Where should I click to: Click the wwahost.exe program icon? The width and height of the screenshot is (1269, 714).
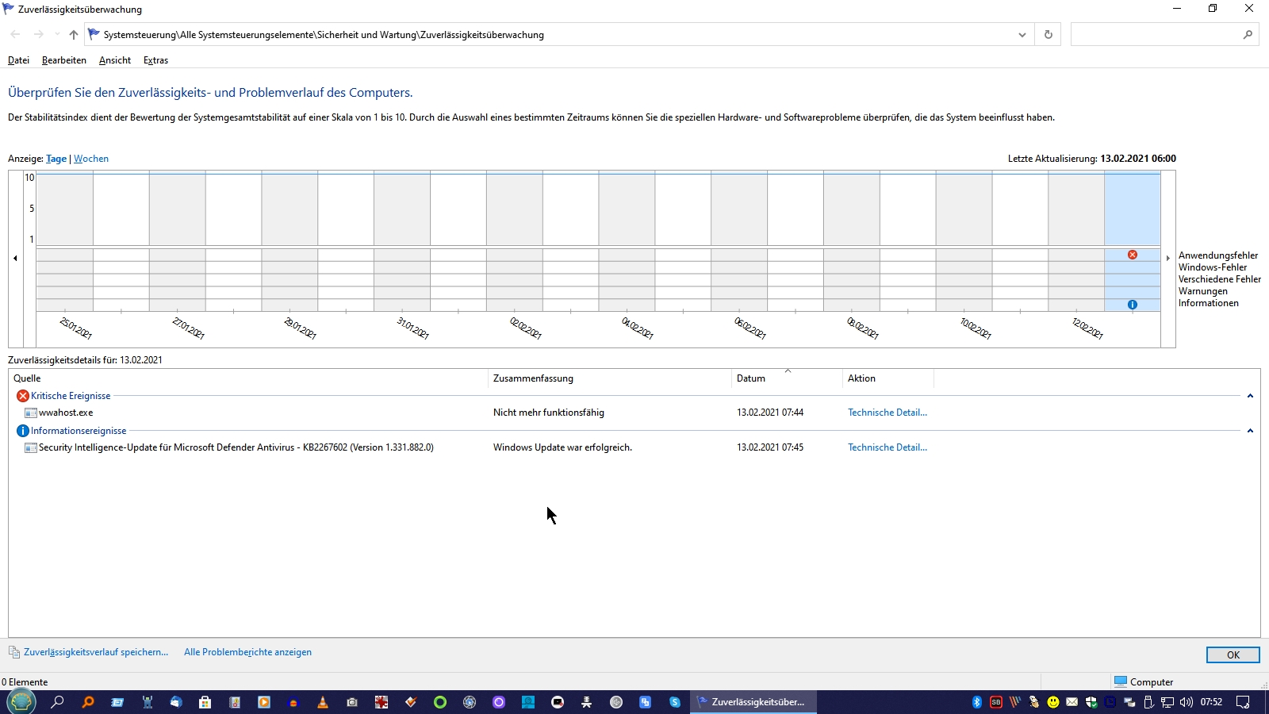click(31, 413)
